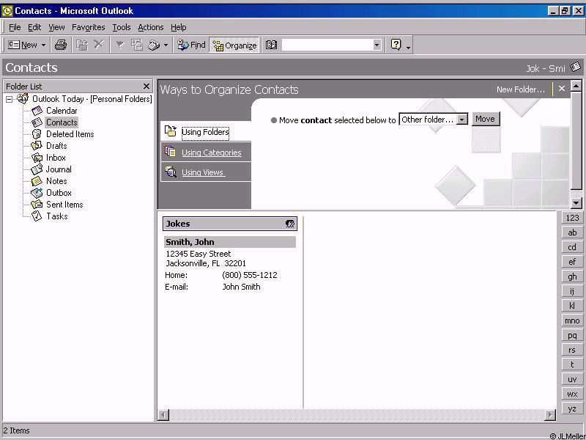
Task: Select the Smith, John contact card
Action: [x=230, y=242]
